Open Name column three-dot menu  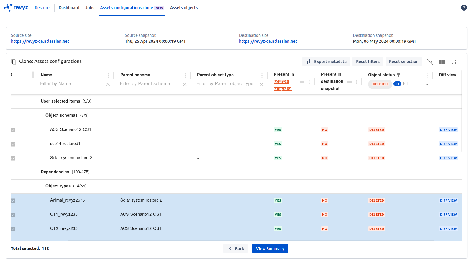point(109,75)
